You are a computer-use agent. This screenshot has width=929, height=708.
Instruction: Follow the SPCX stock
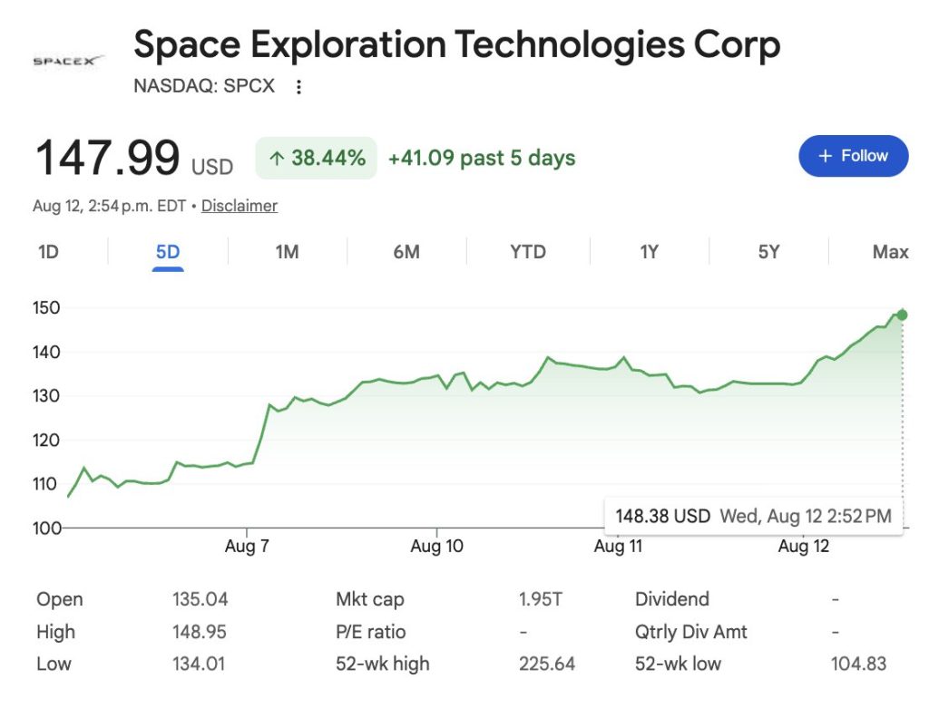[853, 156]
